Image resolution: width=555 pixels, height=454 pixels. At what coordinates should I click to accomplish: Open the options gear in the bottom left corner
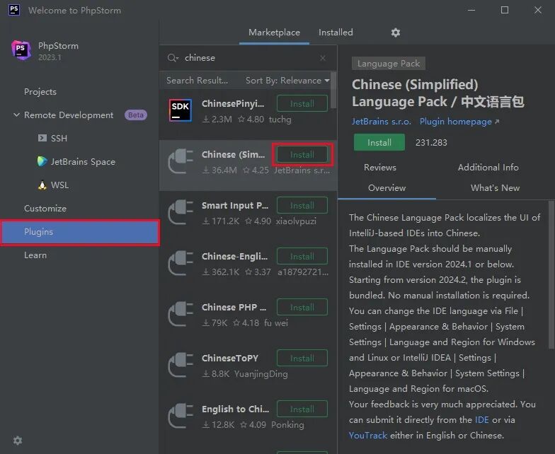(x=17, y=440)
